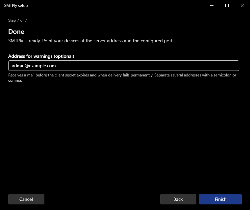Maximize the SMTPly setup window
The height and width of the screenshot is (210, 250).
pyautogui.click(x=227, y=6)
